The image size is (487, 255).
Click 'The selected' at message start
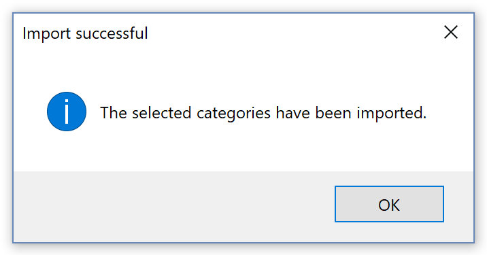click(x=146, y=113)
